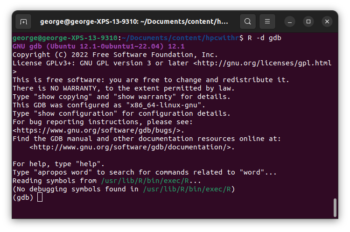Click the path in the "No debugging symbols" line
Screen dimensions: 350x232
[187, 189]
